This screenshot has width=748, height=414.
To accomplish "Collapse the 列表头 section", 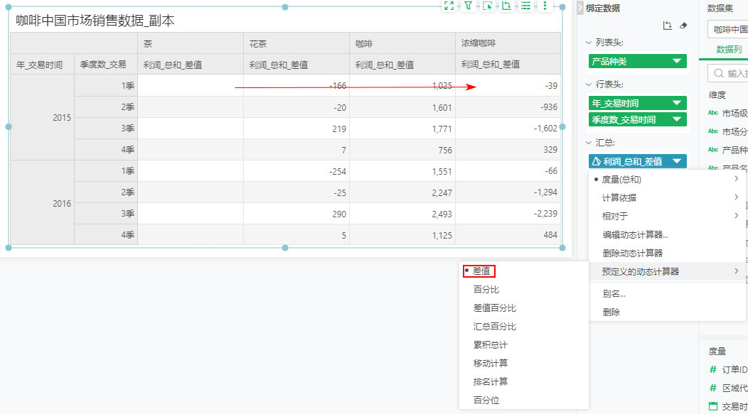I will pos(589,43).
